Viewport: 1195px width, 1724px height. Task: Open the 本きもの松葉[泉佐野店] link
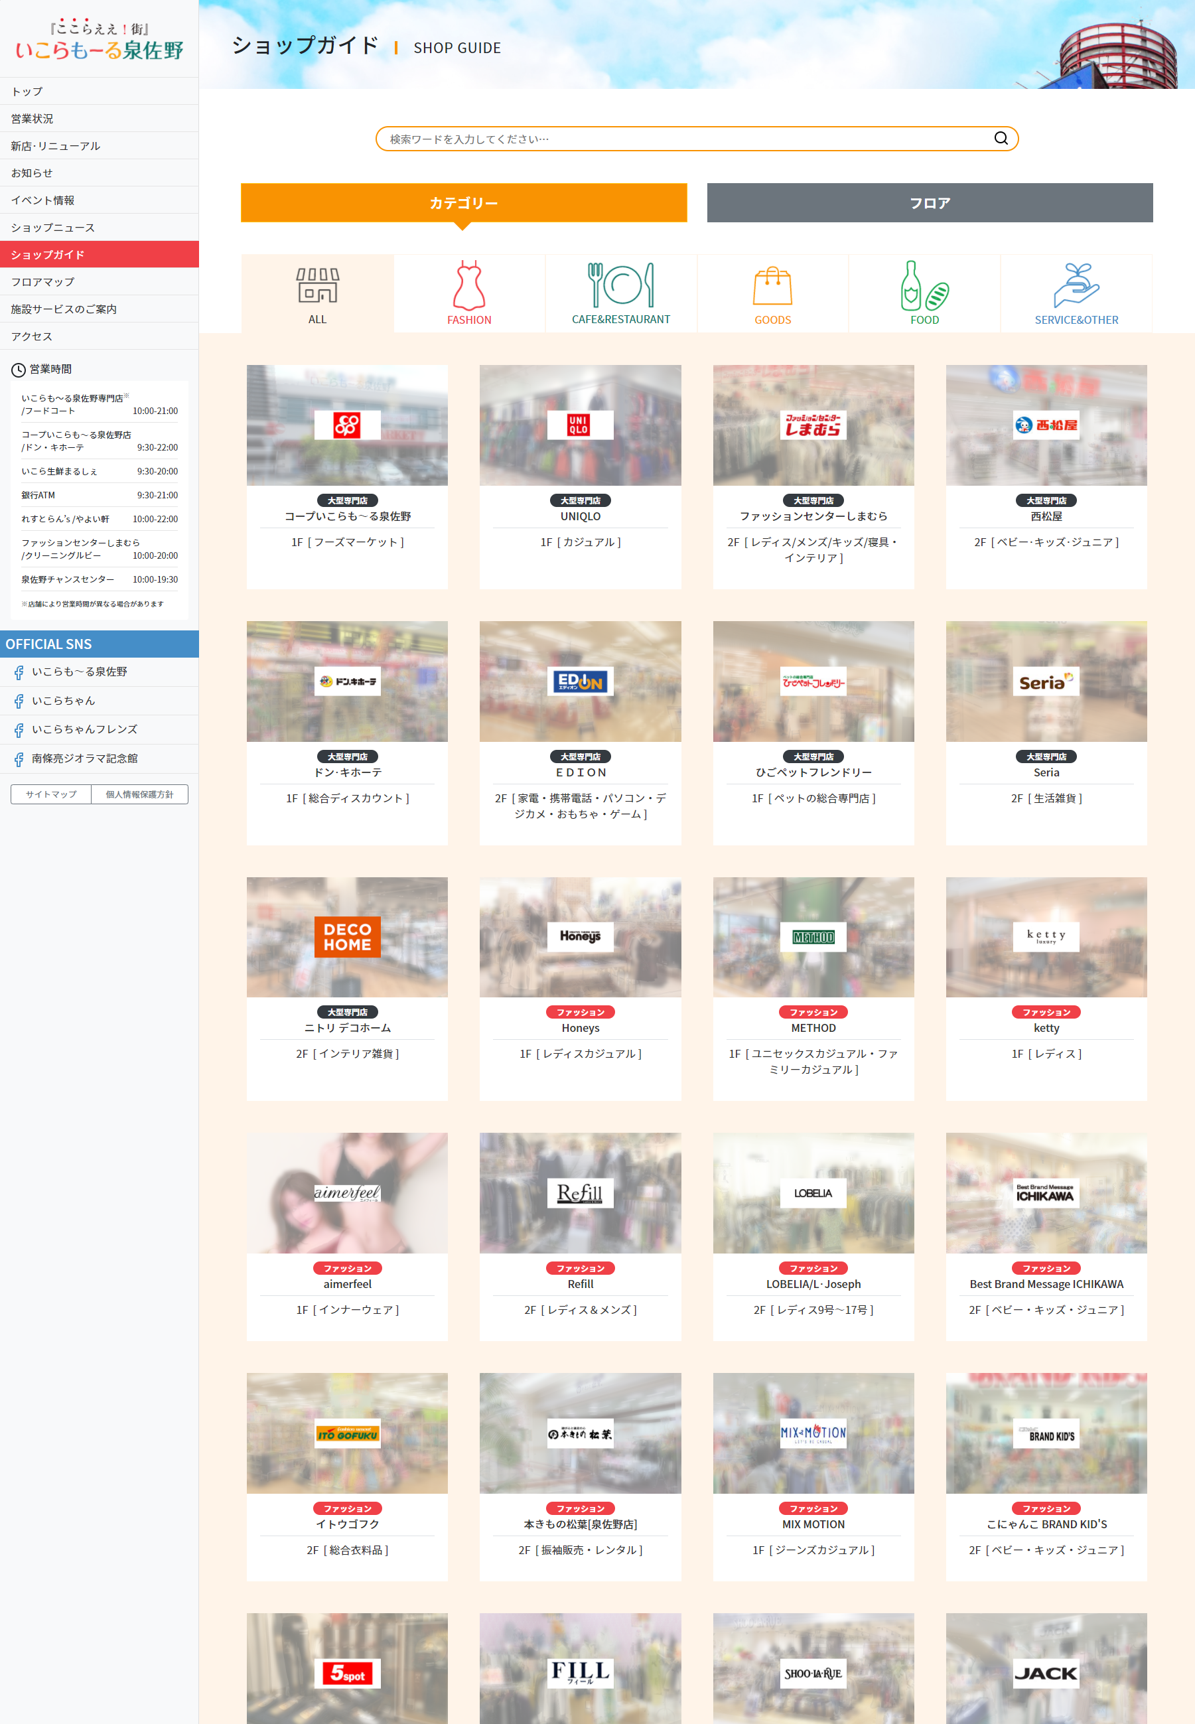579,1524
